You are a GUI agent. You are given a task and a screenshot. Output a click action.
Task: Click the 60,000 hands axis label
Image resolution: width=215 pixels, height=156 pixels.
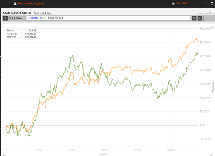click(x=105, y=150)
